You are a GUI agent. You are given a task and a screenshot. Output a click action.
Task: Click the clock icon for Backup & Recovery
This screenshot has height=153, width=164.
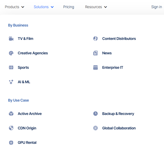(x=95, y=114)
